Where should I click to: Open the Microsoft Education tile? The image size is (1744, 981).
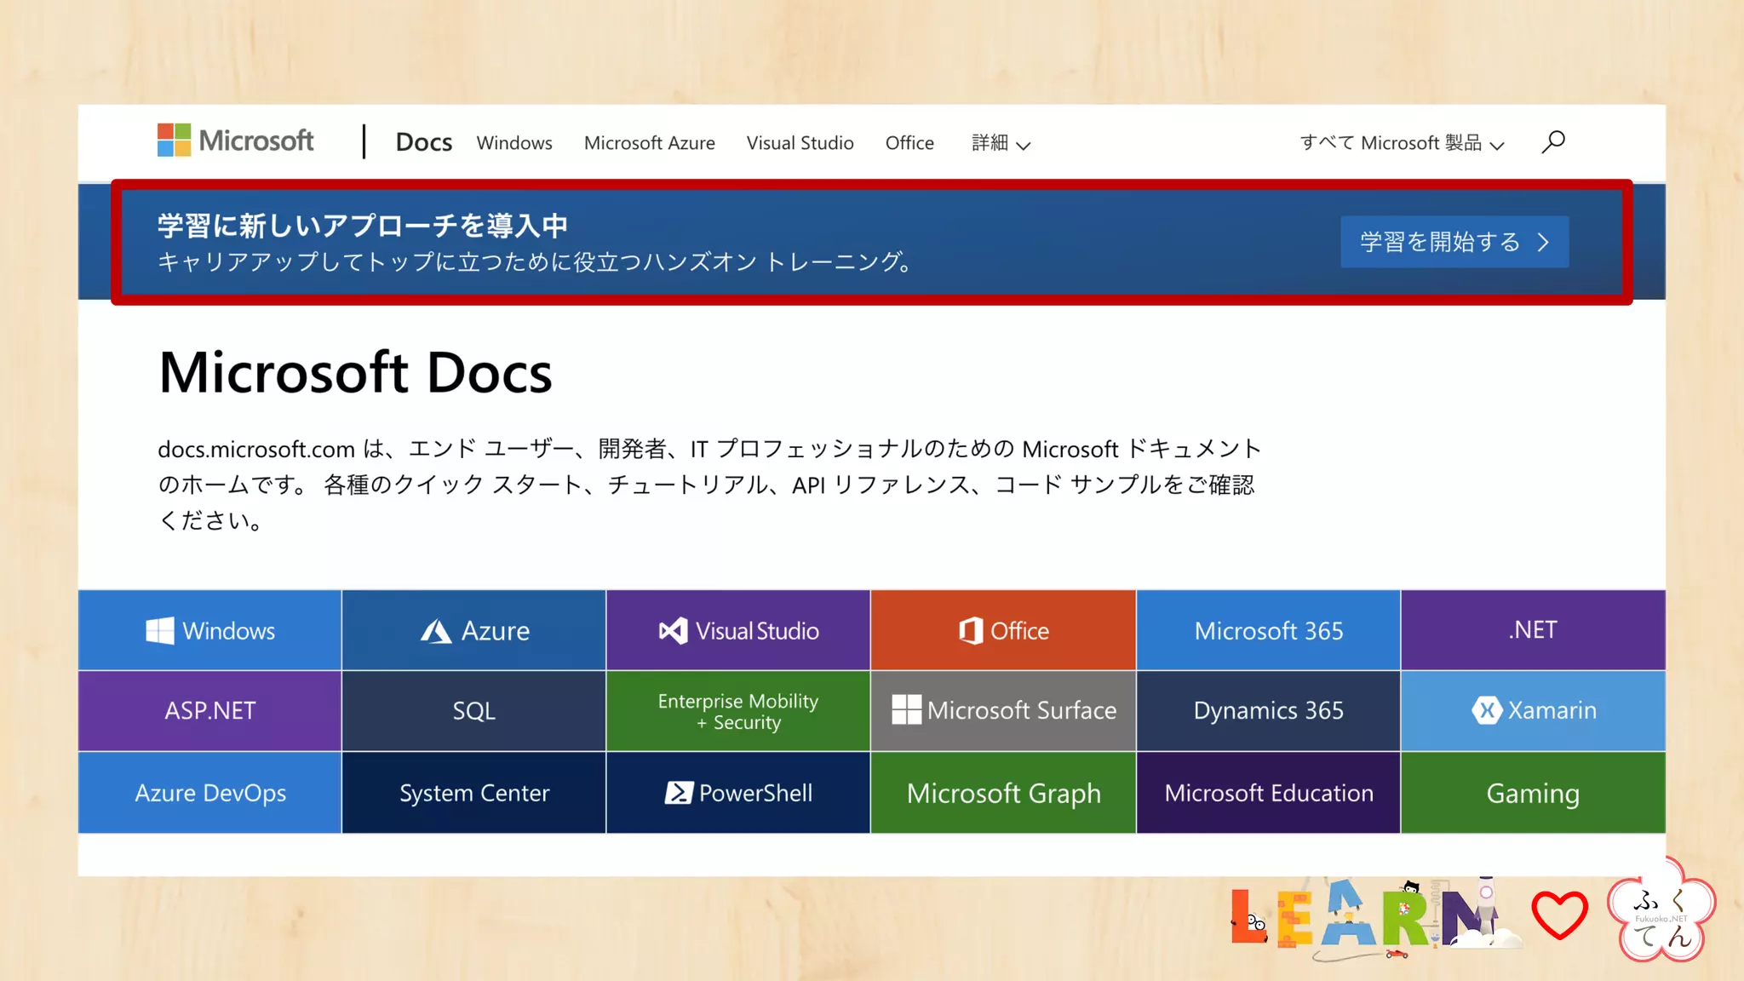pyautogui.click(x=1268, y=793)
